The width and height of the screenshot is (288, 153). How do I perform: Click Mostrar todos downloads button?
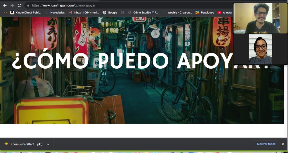[x=266, y=144]
